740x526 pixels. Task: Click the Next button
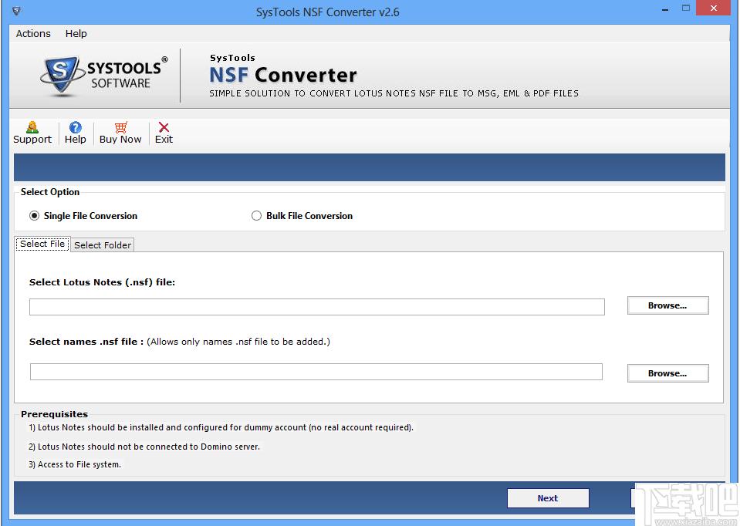click(x=548, y=498)
